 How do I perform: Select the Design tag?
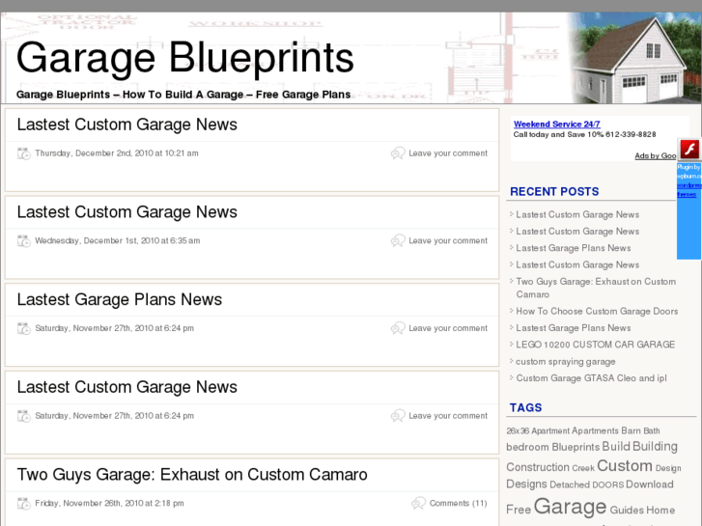[668, 468]
